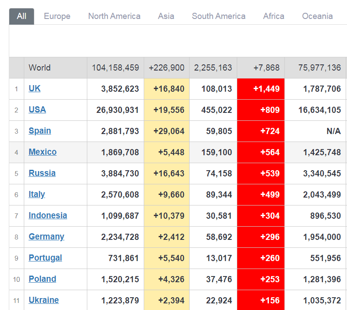Screen dimensions: 347x310
Task: Open the UK country link
Action: pyautogui.click(x=34, y=89)
